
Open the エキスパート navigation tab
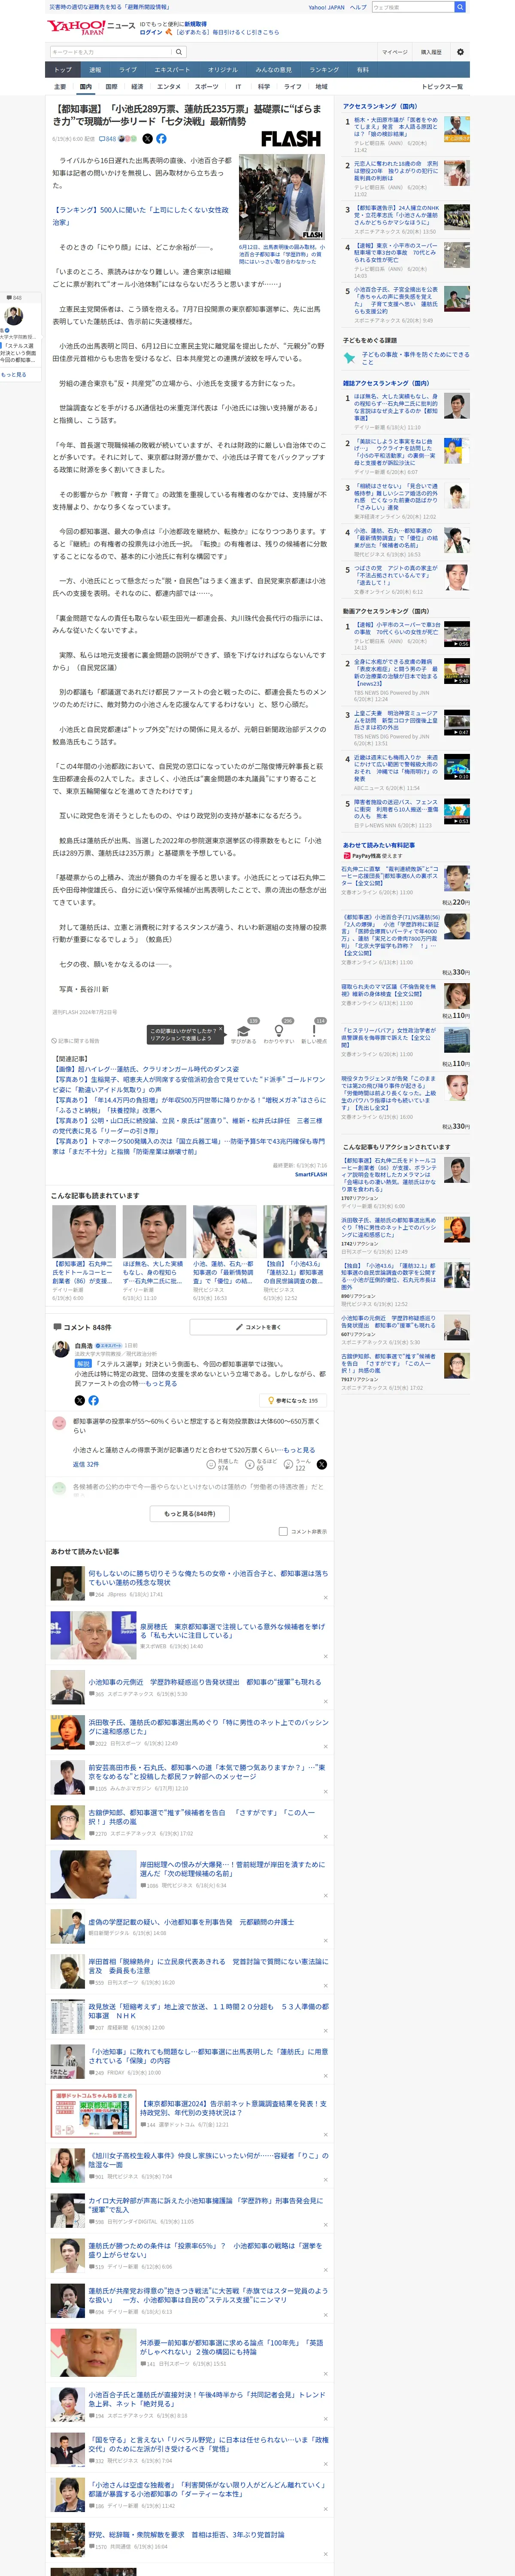pyautogui.click(x=172, y=70)
